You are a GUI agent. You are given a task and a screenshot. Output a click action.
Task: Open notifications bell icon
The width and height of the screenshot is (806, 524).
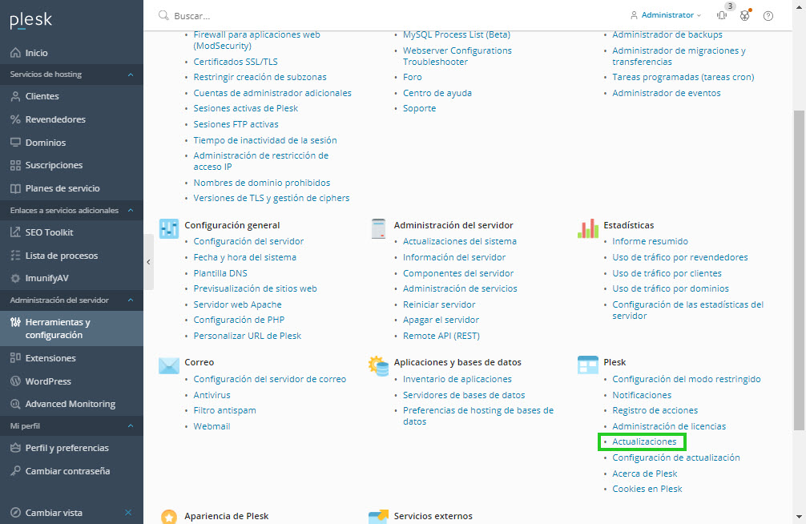point(722,15)
